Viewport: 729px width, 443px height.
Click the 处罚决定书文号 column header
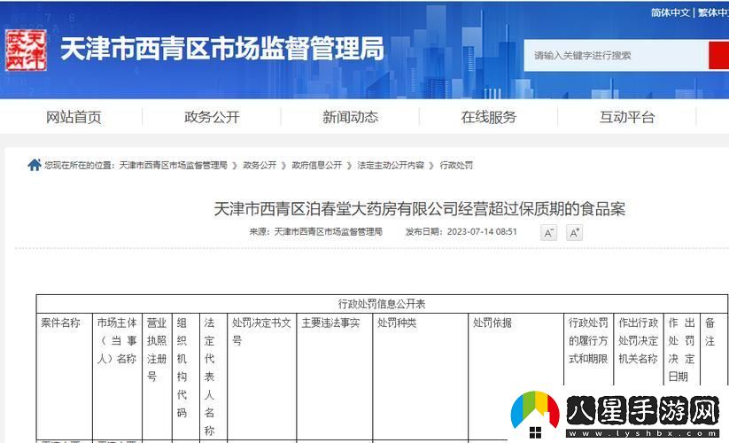coord(261,331)
